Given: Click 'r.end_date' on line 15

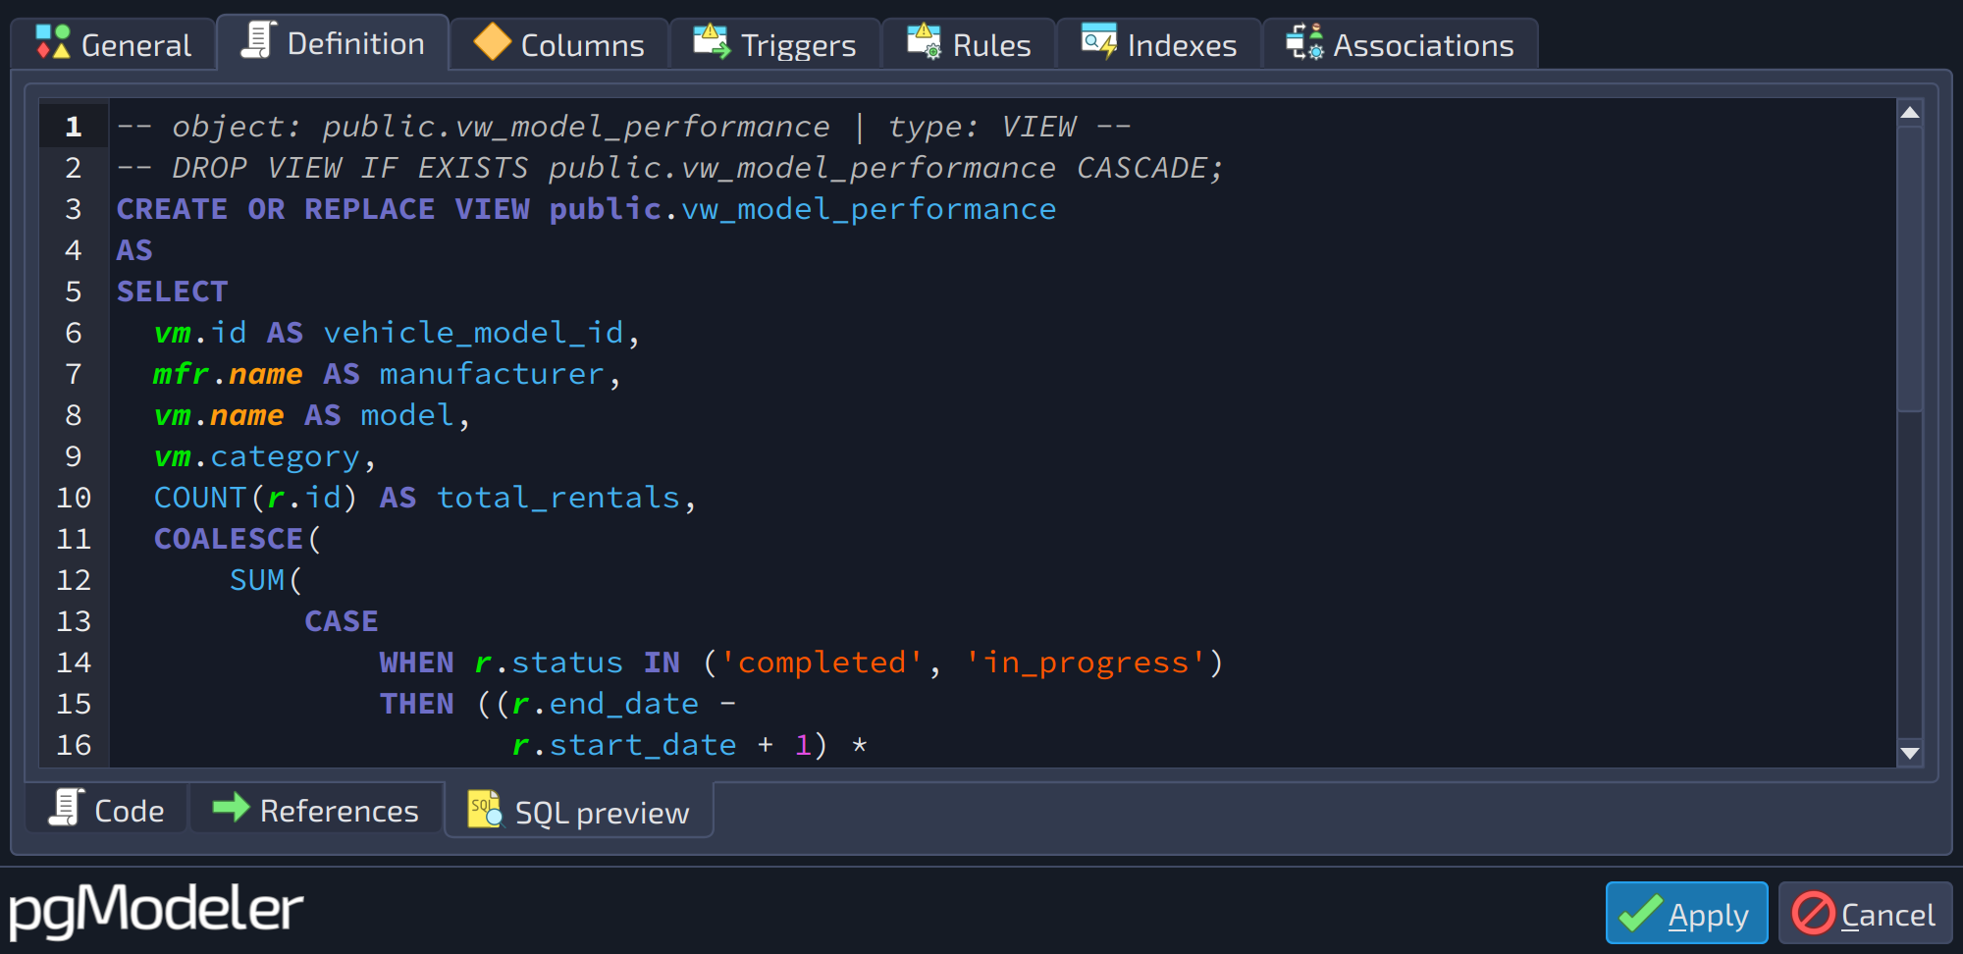Looking at the screenshot, I should click(x=606, y=704).
